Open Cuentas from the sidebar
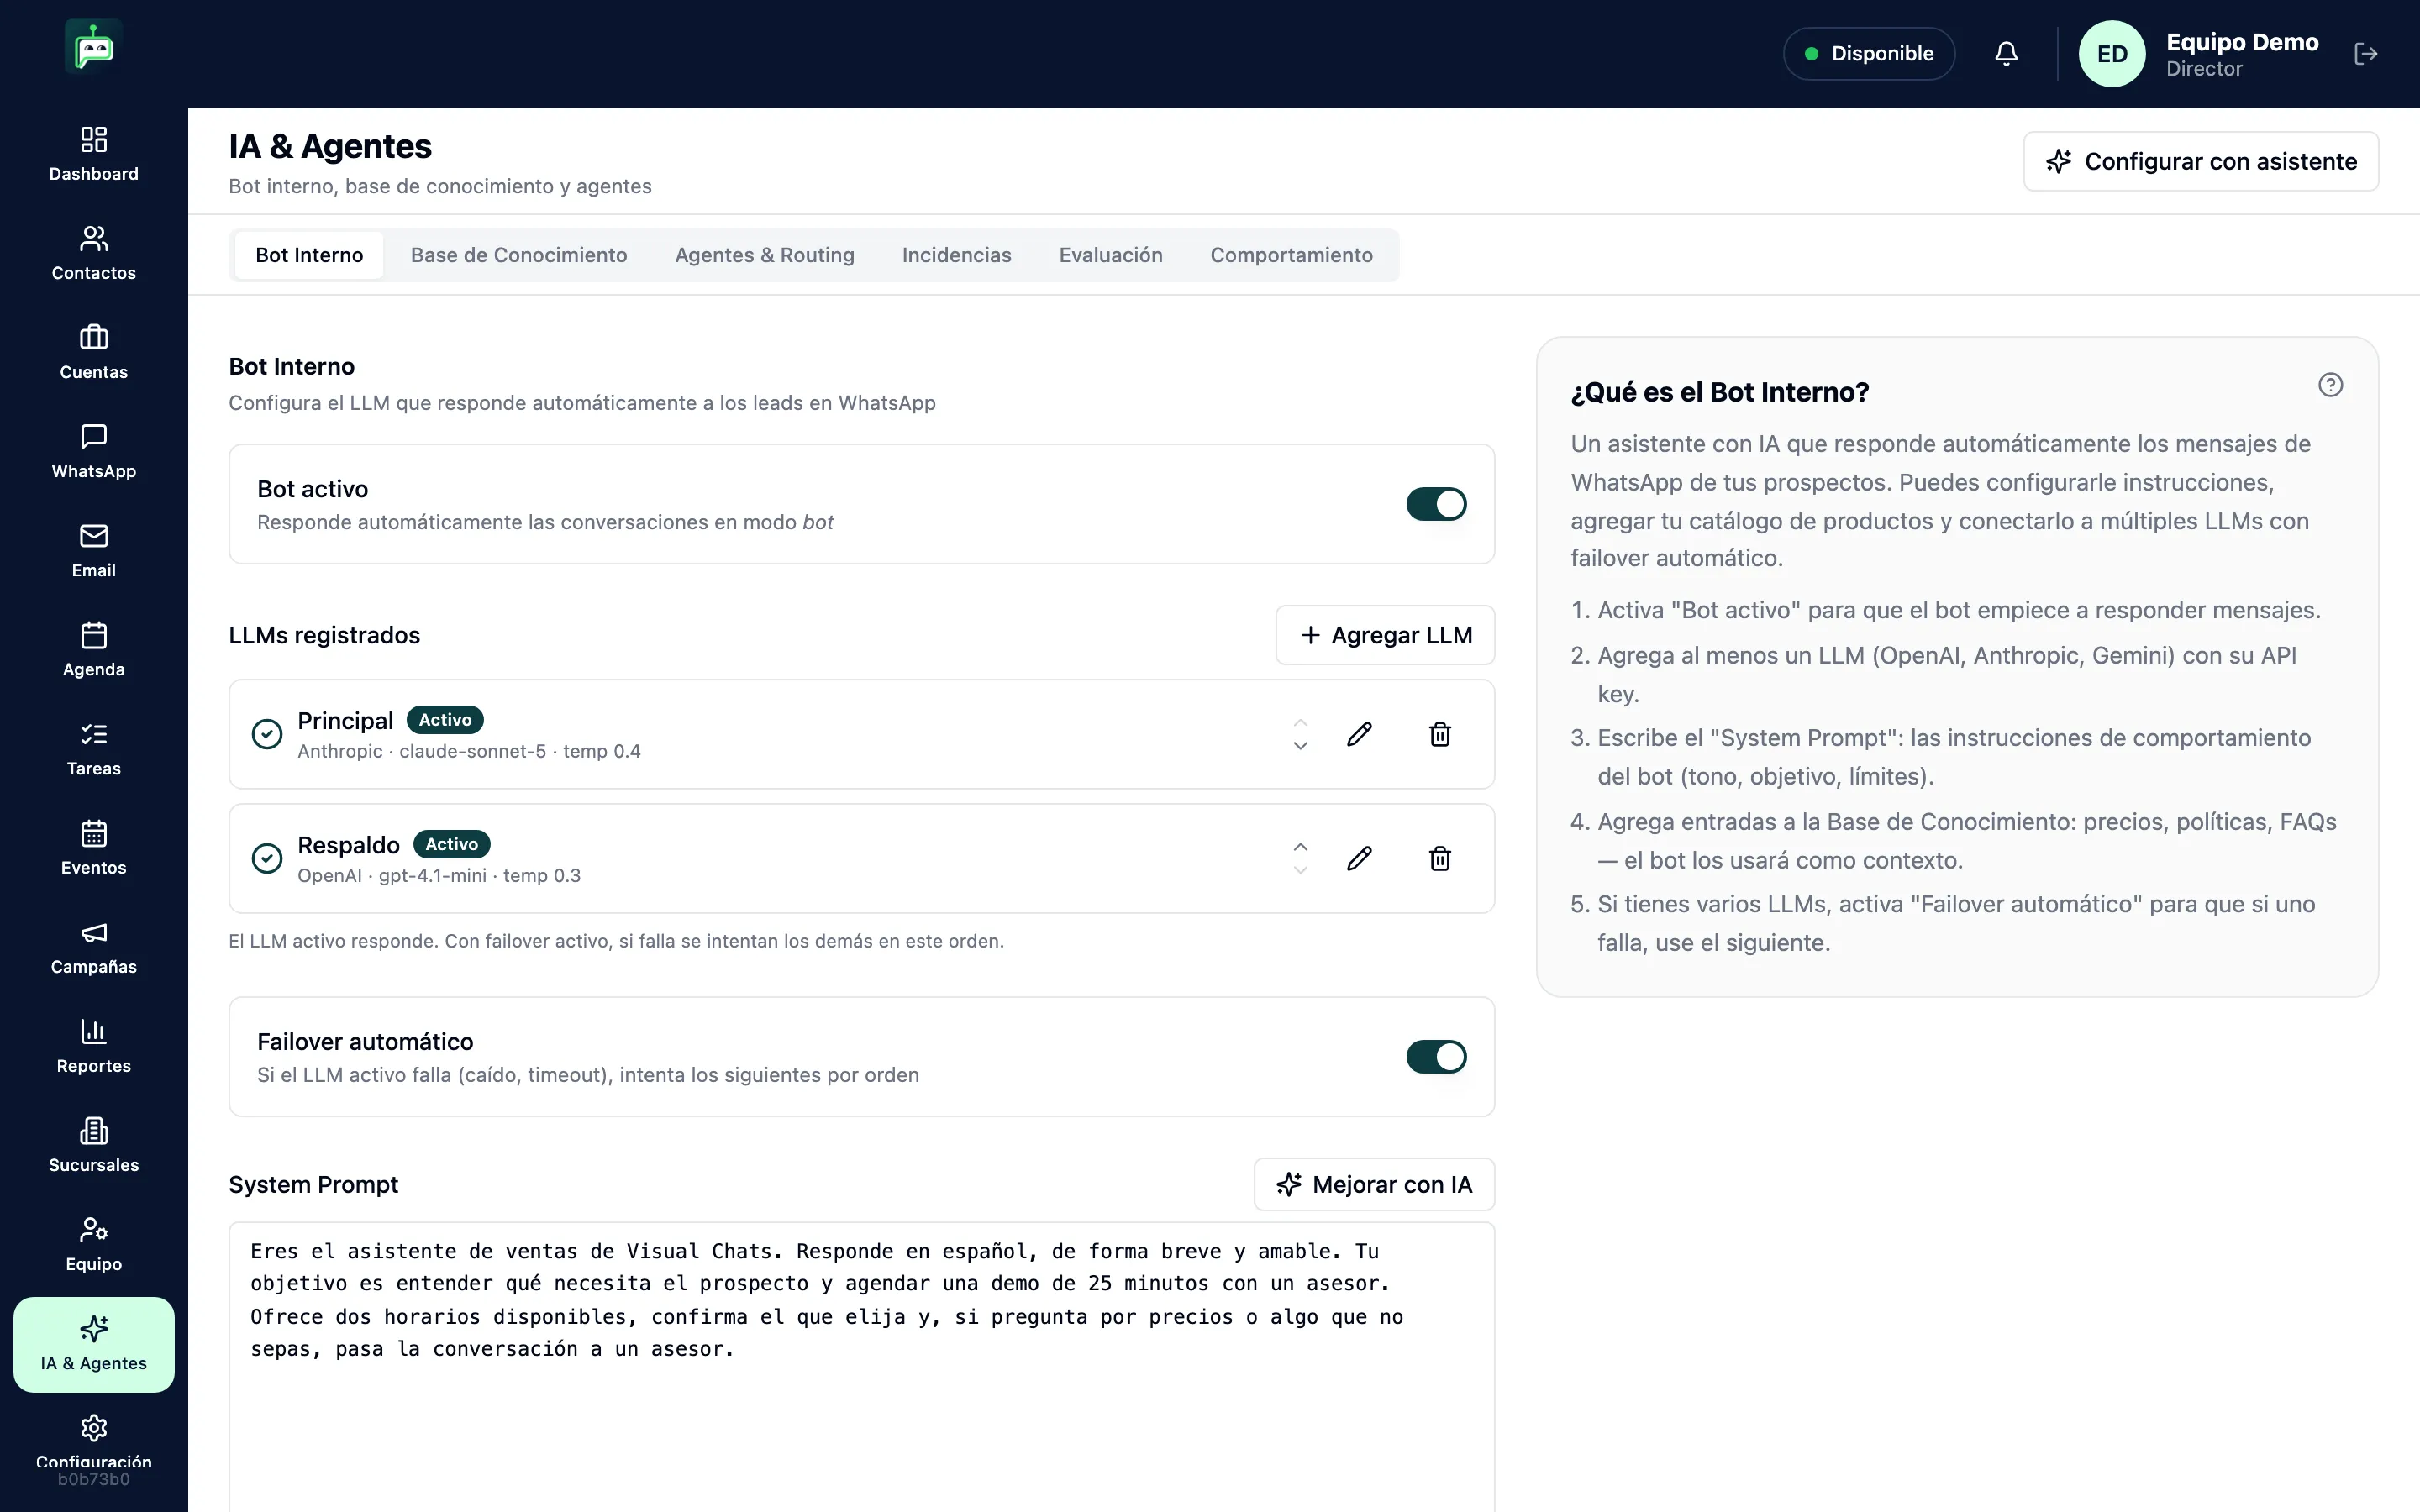 coord(94,352)
